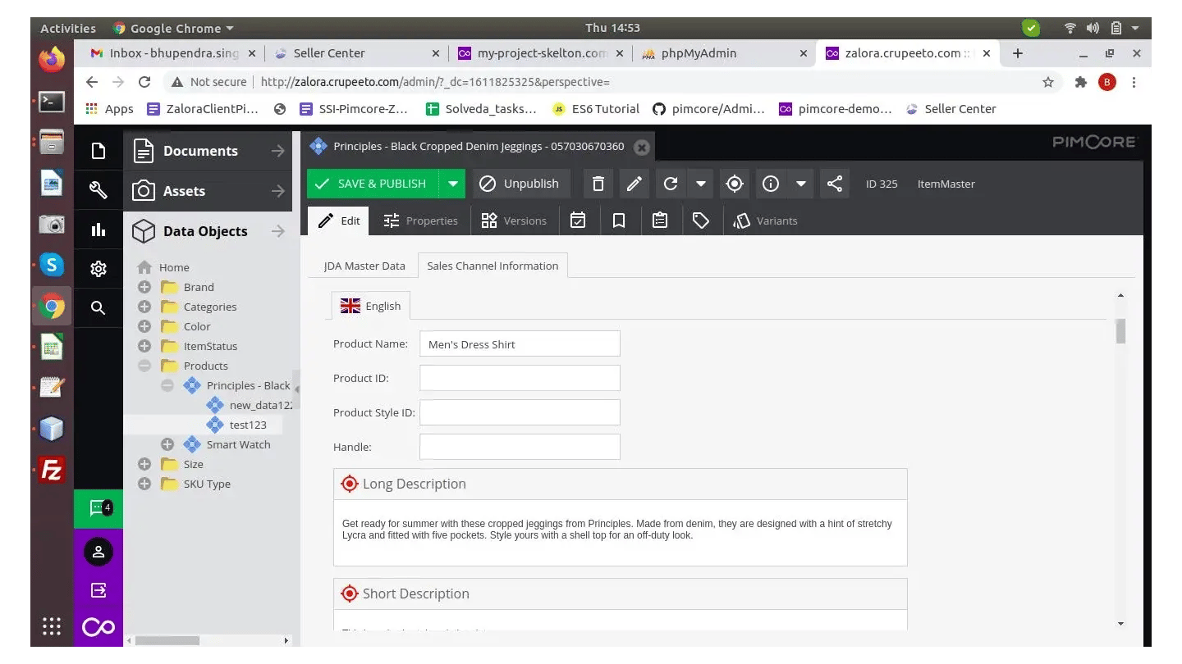Click the share icon in toolbar
Viewport: 1182px width, 664px height.
[835, 184]
